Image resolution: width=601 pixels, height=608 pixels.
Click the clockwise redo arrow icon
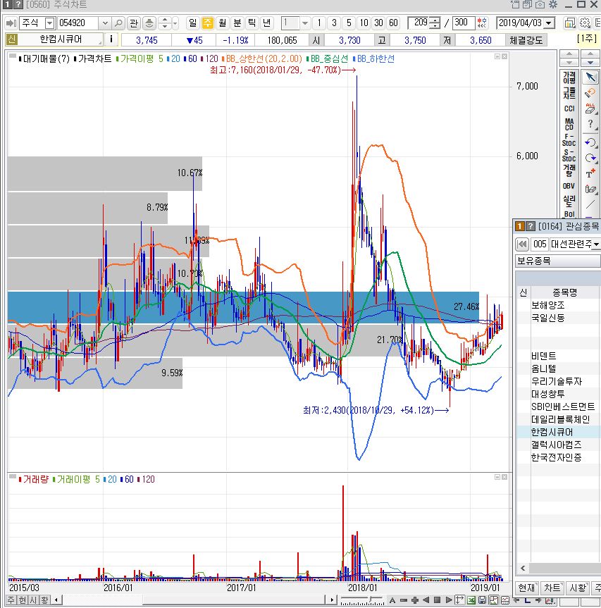click(x=590, y=158)
